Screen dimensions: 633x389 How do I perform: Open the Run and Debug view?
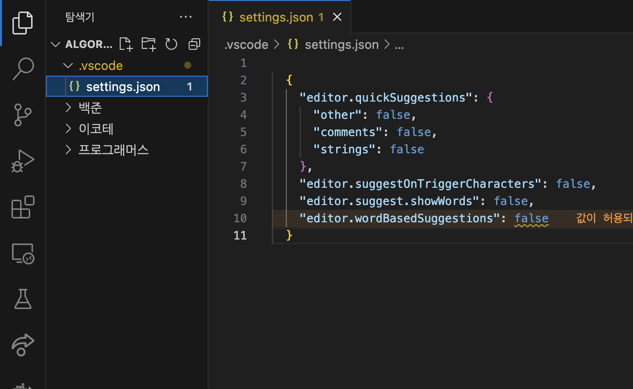coord(23,161)
